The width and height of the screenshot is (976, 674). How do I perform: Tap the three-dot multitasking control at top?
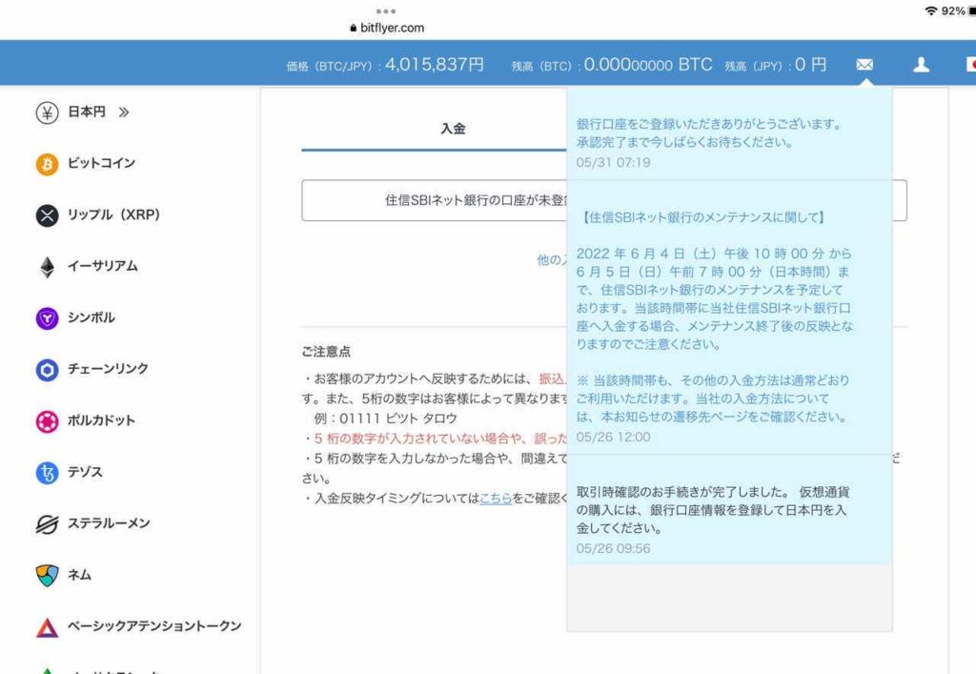click(386, 11)
